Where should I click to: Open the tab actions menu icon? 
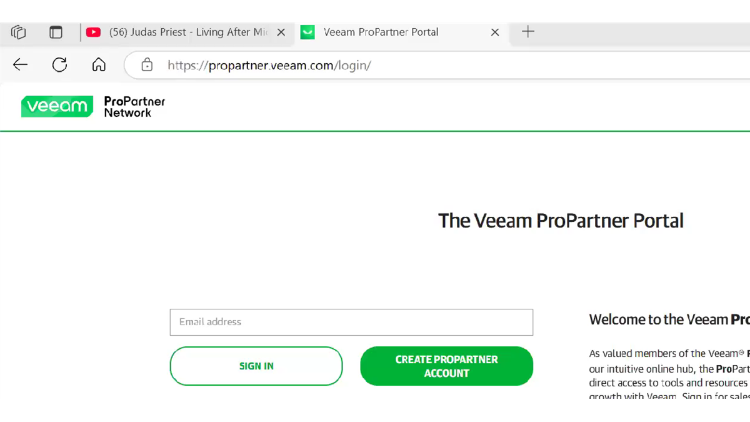(56, 32)
